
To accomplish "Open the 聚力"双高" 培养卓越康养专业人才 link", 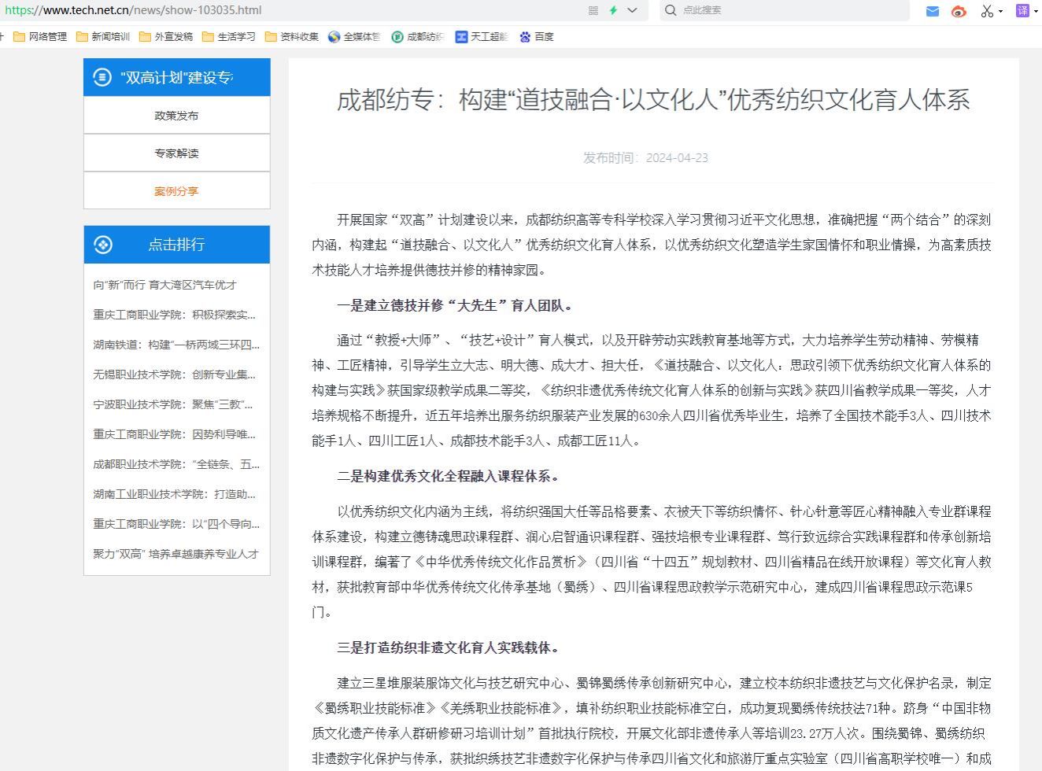I will pyautogui.click(x=176, y=554).
